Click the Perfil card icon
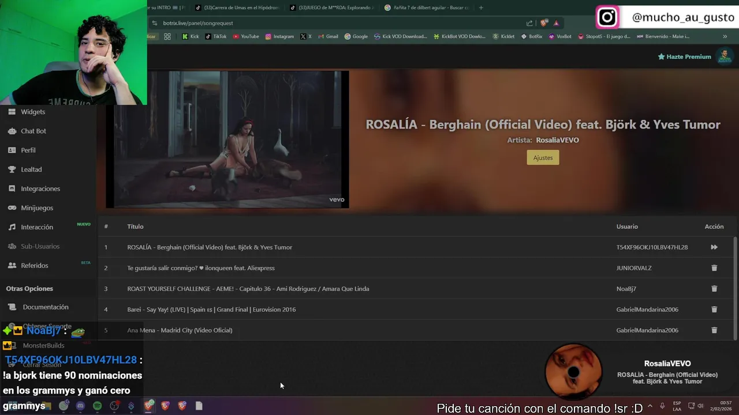This screenshot has width=739, height=415. [x=12, y=150]
